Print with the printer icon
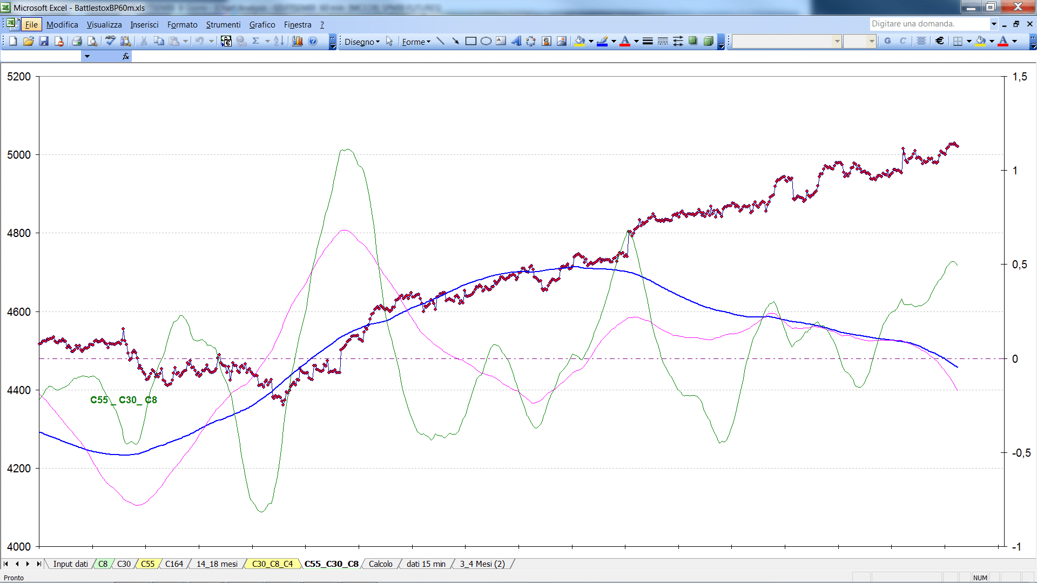The height and width of the screenshot is (583, 1037). 77,41
